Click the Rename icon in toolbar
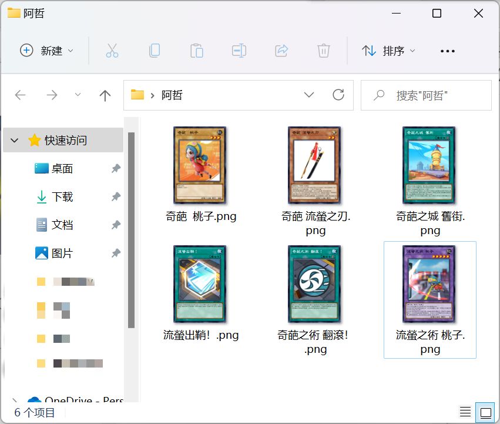The height and width of the screenshot is (424, 500). click(239, 51)
